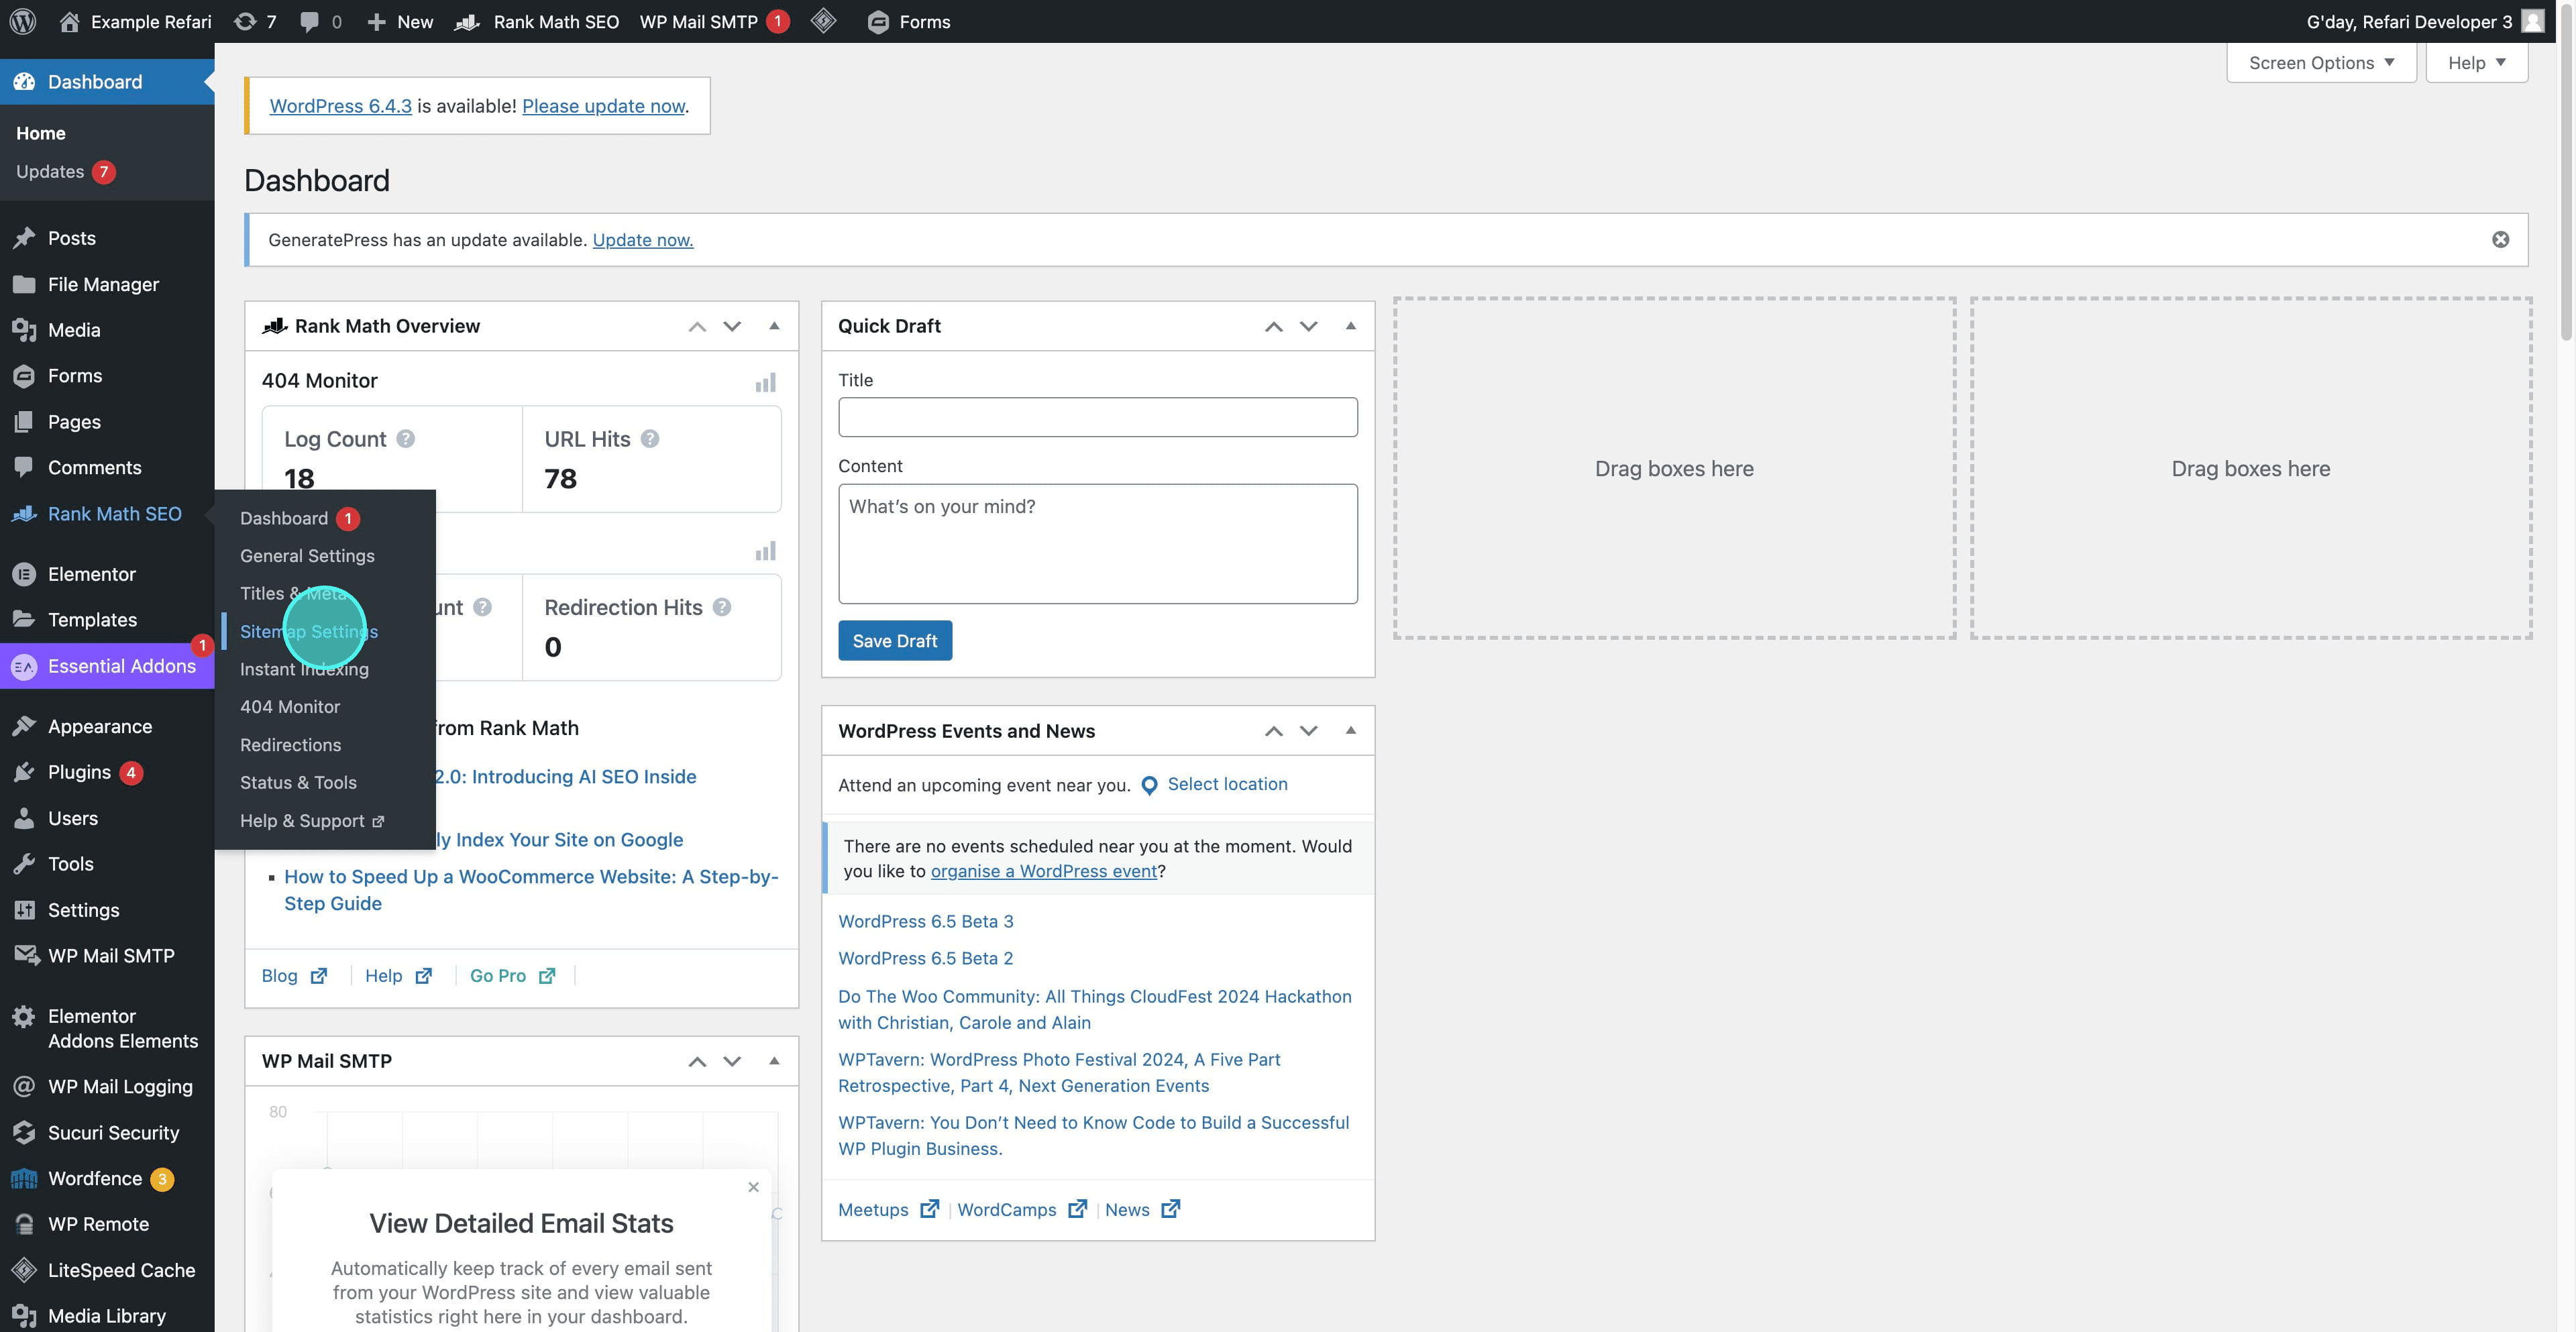Click Redirection Hits help question mark icon

click(x=722, y=607)
